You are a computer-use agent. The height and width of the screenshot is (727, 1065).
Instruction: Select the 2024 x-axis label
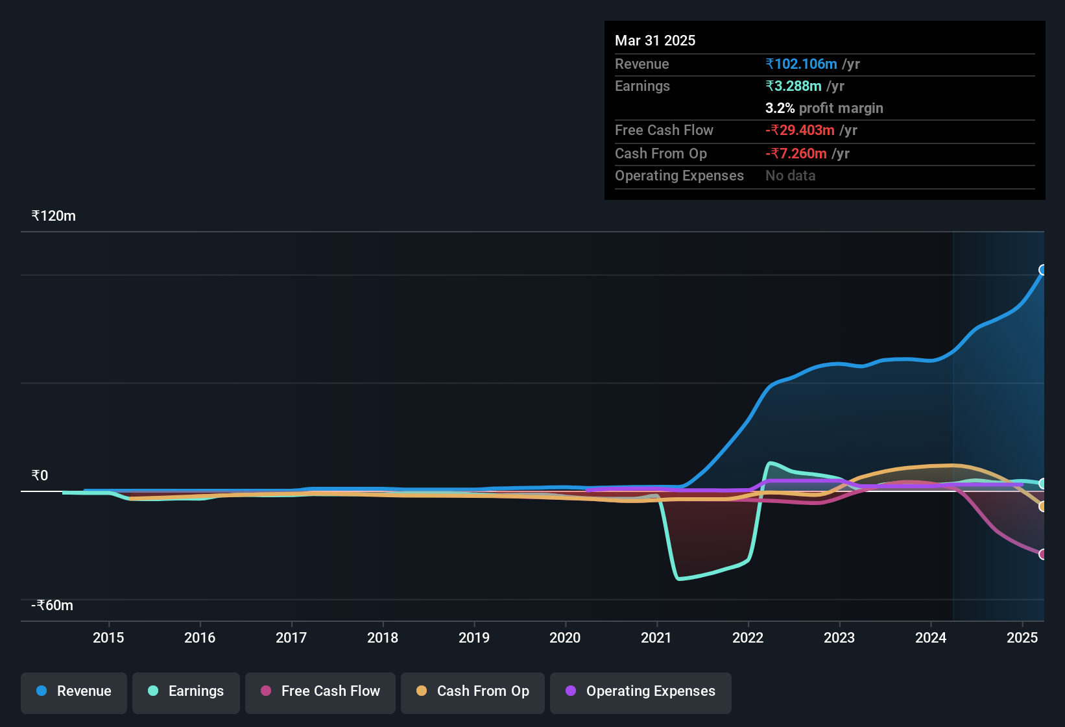pos(931,637)
